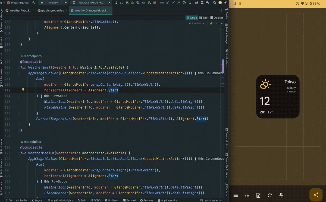Open App Quality Insights tab

click(x=60, y=200)
